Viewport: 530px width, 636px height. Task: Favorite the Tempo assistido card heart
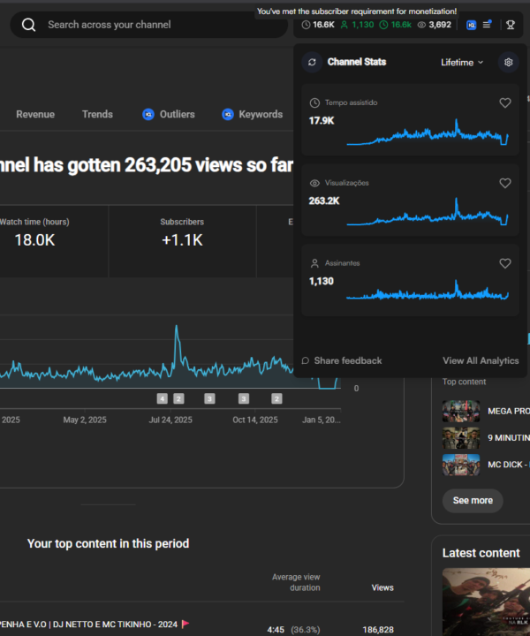click(x=505, y=103)
